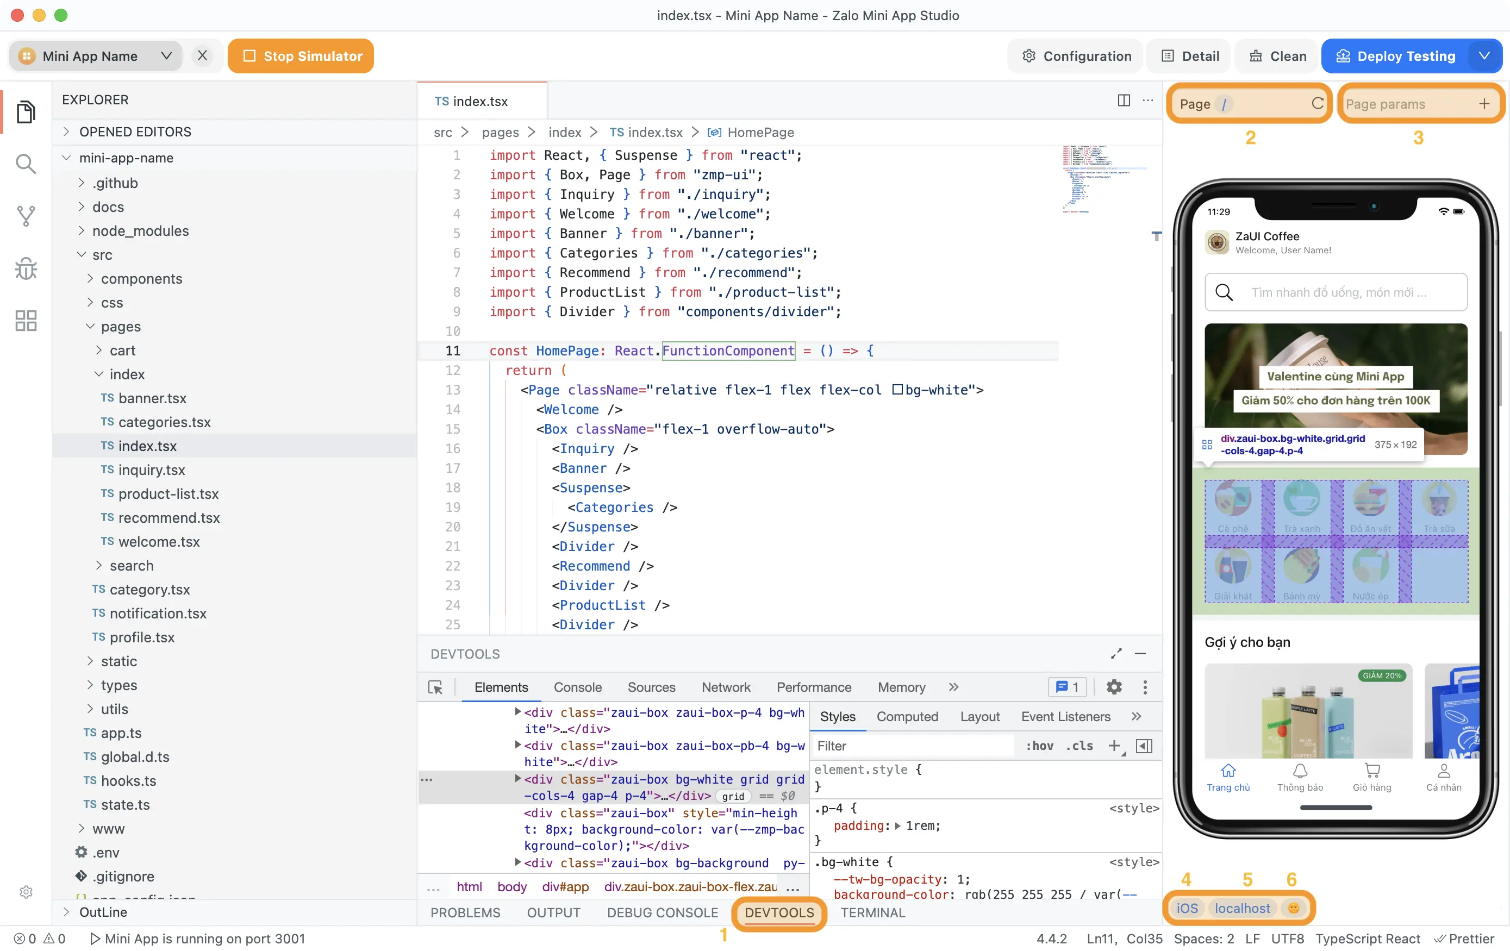Screen dimensions: 1510x951
Task: Click the Source Control icon in sidebar
Action: point(26,216)
